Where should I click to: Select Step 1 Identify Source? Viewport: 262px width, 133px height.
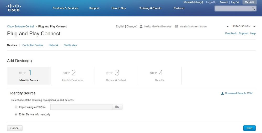[29, 76]
